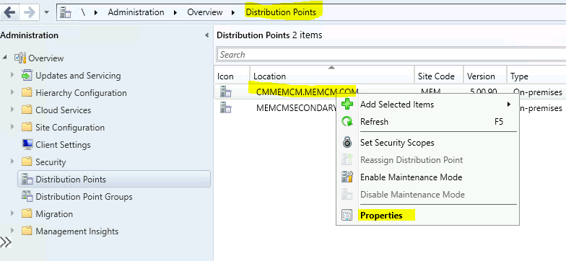Click the Distribution Points breadcrumb segment
Viewport: 566px width, 261px height.
[281, 12]
